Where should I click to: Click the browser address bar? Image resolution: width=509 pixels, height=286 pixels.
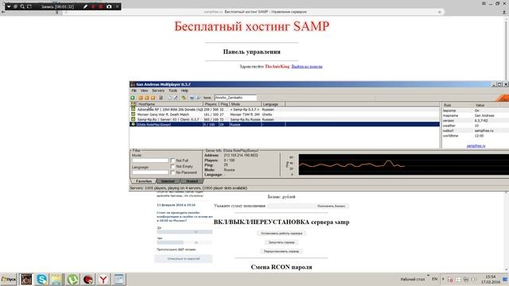tap(254, 12)
